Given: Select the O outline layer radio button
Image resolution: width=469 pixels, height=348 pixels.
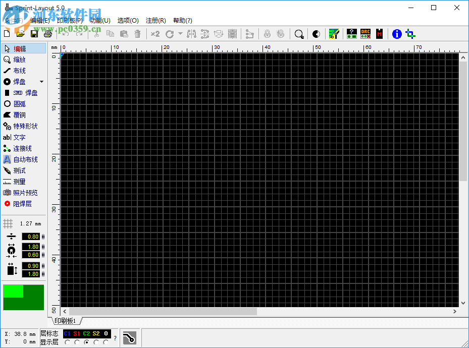Looking at the screenshot, I should [x=106, y=342].
